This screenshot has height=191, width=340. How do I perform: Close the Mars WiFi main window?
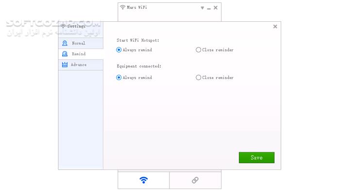point(216,8)
